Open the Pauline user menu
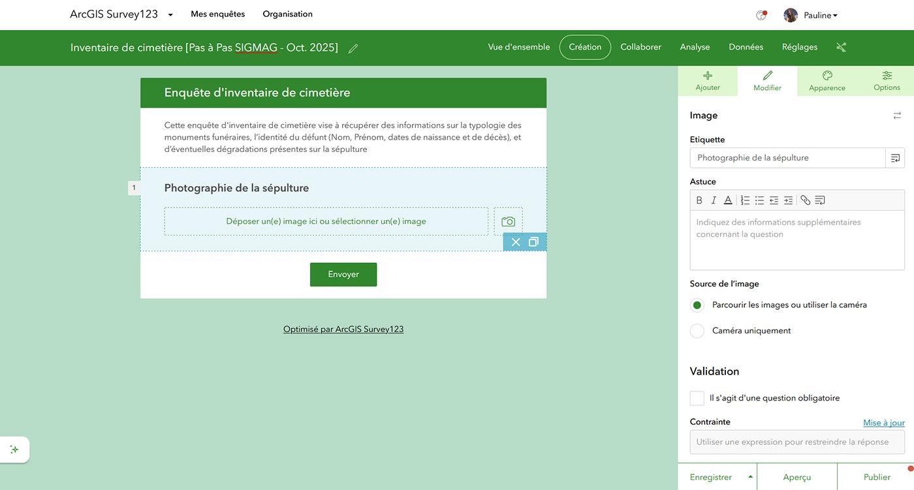The height and width of the screenshot is (490, 914). click(x=821, y=15)
